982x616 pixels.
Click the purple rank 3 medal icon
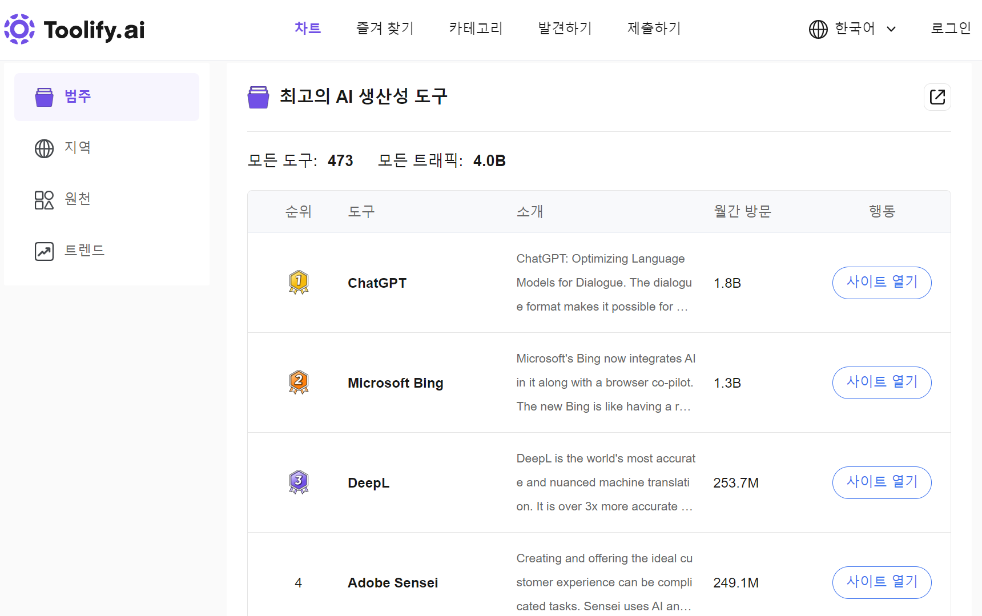click(x=299, y=482)
